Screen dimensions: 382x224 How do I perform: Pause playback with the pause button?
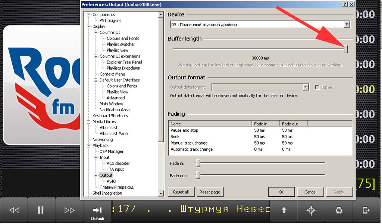pyautogui.click(x=41, y=211)
